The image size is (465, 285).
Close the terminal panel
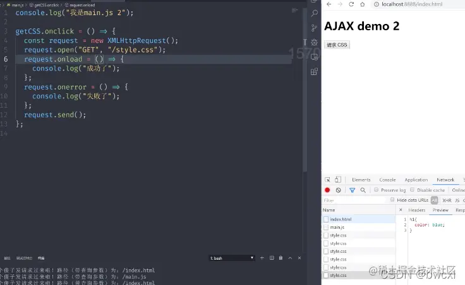(x=299, y=258)
